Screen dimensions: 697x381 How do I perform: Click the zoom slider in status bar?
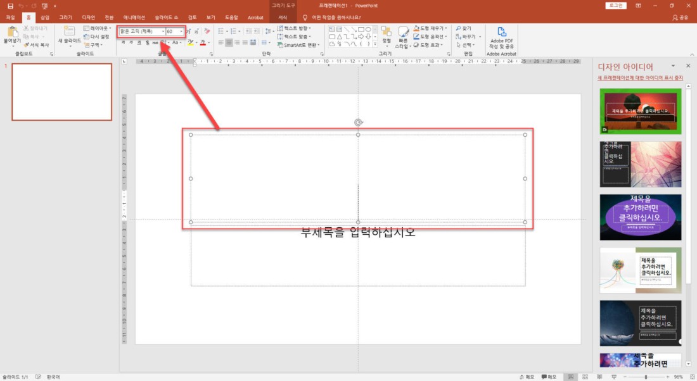[646, 377]
